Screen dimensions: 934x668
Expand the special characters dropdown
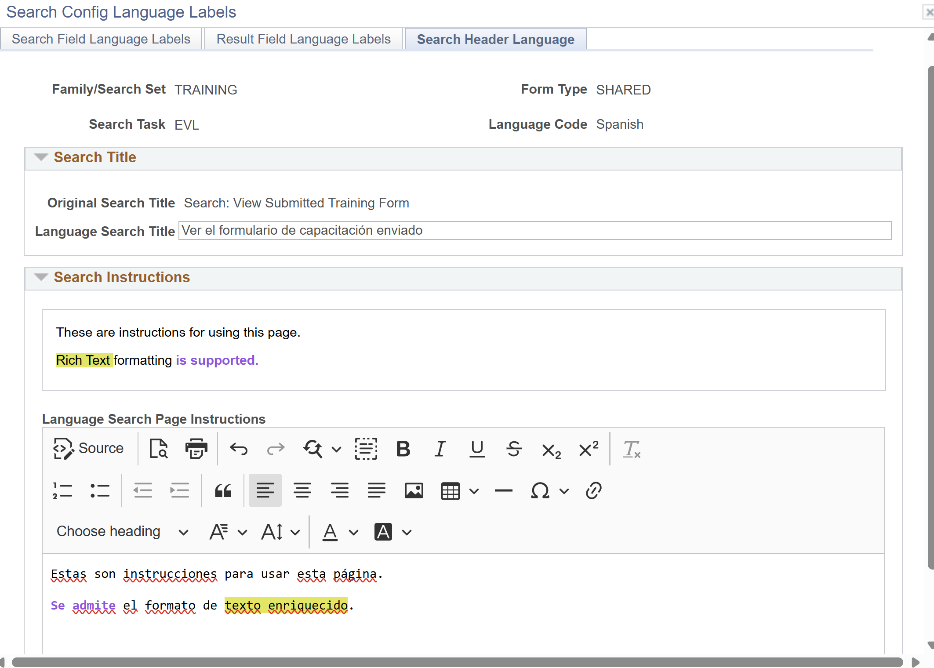pyautogui.click(x=564, y=490)
